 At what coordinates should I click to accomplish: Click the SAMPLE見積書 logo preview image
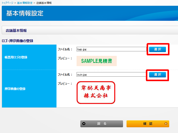coord(97,61)
